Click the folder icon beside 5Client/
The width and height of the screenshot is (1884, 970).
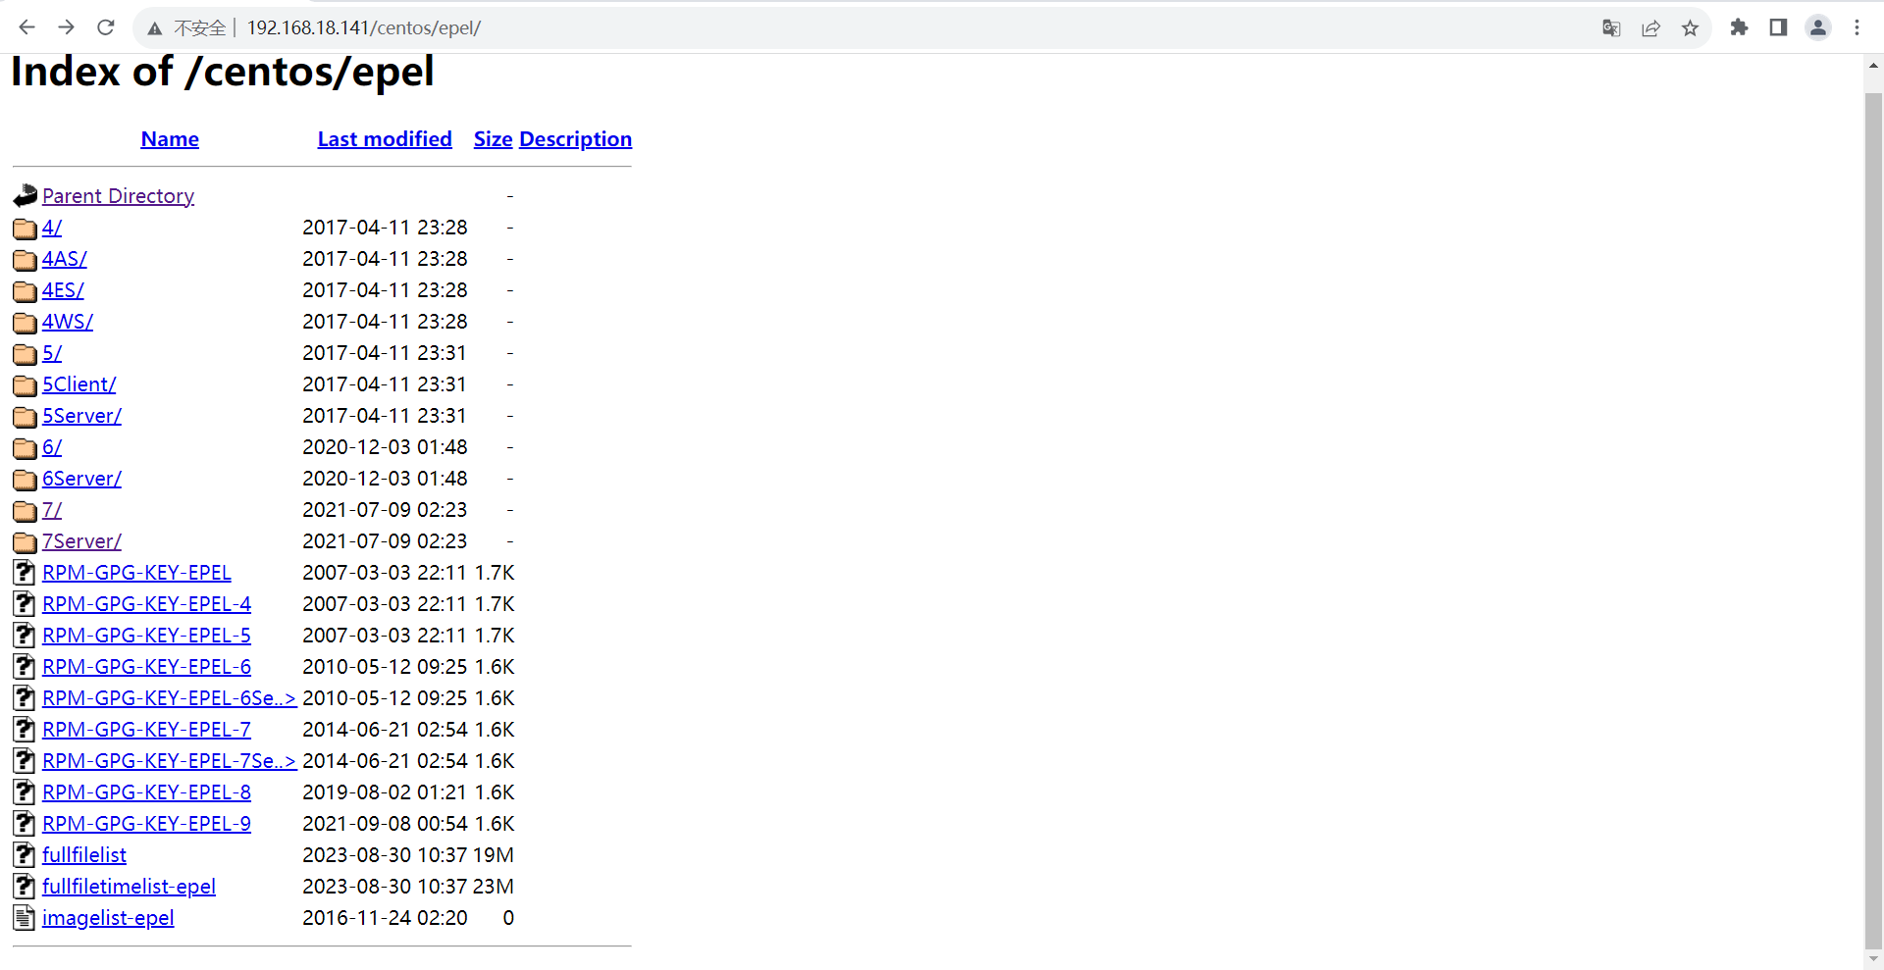point(26,385)
